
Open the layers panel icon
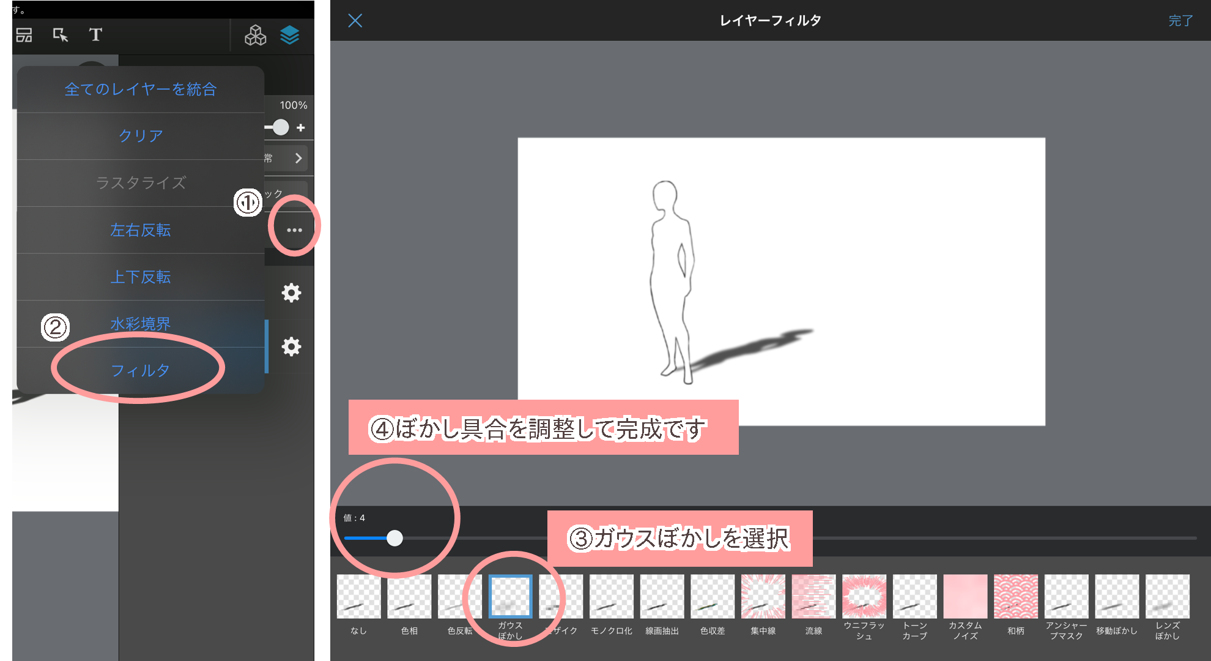point(290,35)
